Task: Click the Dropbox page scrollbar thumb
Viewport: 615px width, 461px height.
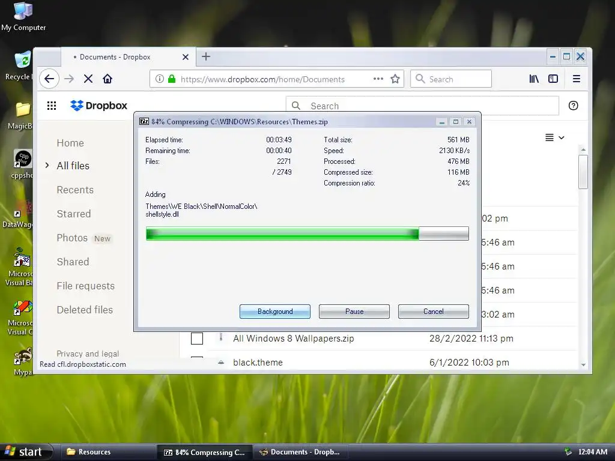Action: (583, 172)
